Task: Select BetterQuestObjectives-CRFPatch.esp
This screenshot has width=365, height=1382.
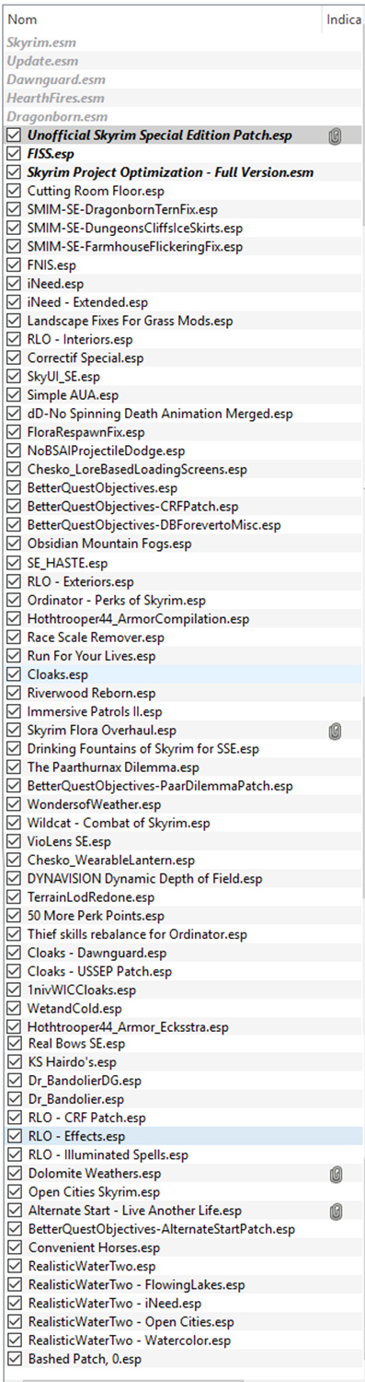Action: (x=132, y=506)
